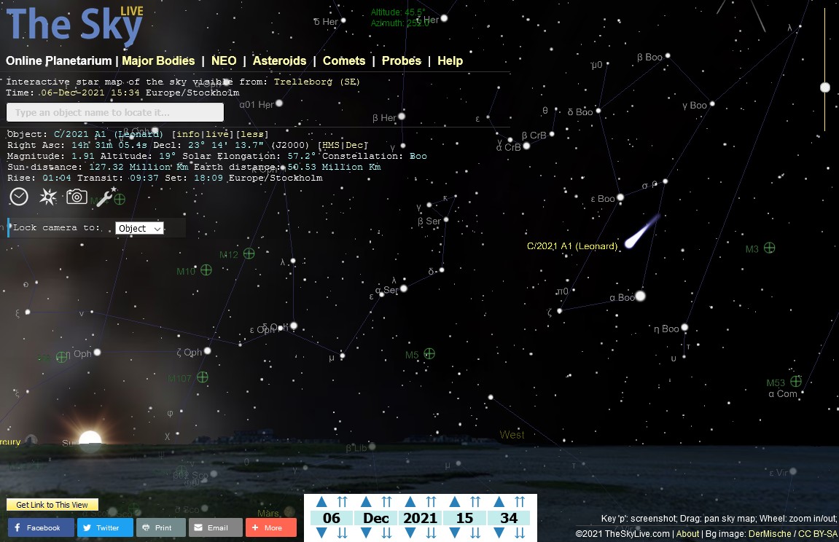
Task: Share the page on Facebook
Action: (x=41, y=527)
